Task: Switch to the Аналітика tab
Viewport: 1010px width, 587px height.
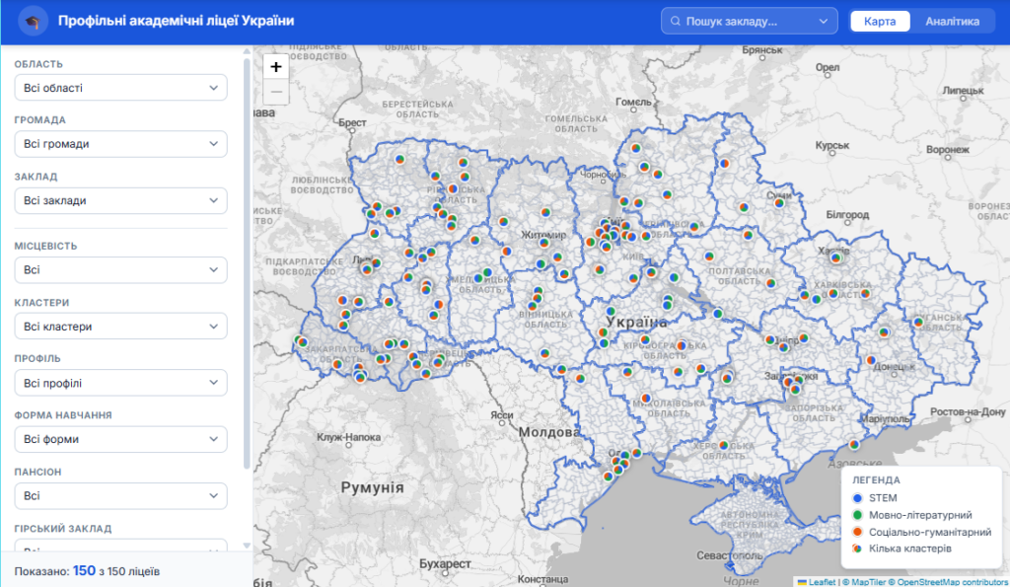Action: pos(952,22)
